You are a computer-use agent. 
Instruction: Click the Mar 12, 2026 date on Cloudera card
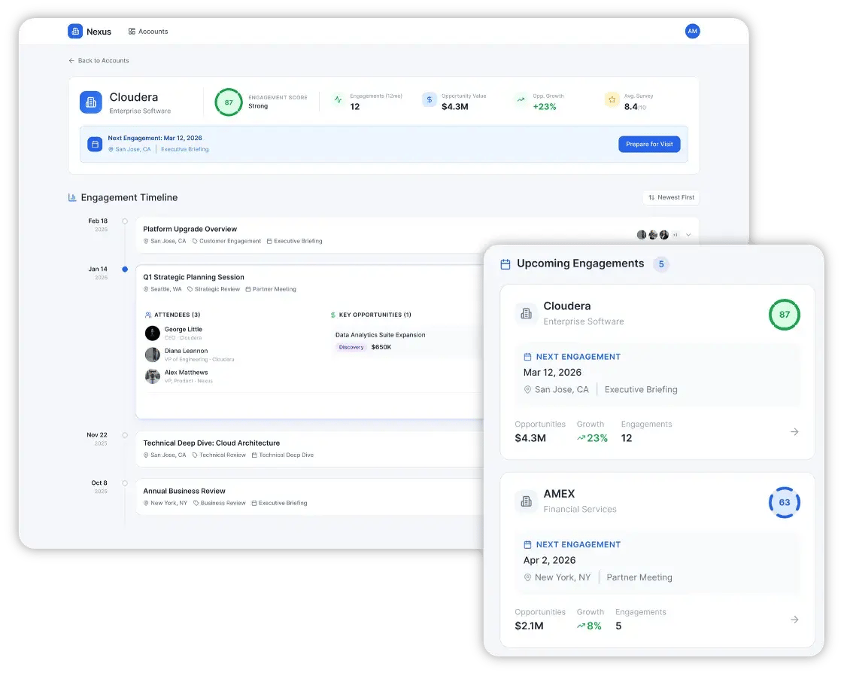pos(552,372)
